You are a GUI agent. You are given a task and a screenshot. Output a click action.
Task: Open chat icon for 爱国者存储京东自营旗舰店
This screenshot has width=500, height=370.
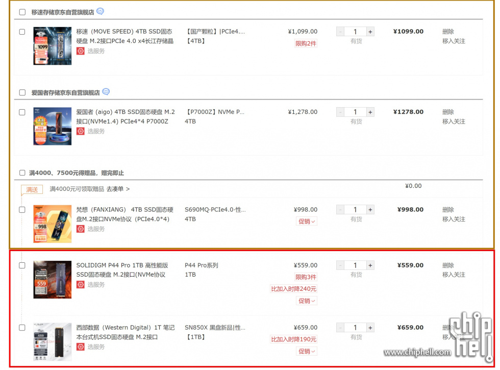(106, 92)
